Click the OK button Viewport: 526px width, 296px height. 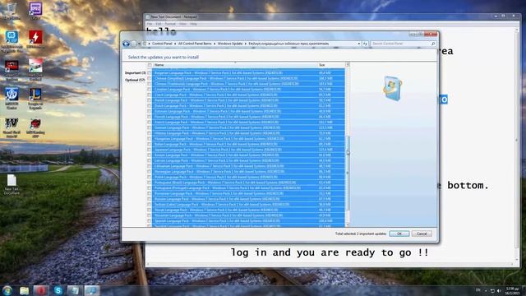tap(399, 234)
